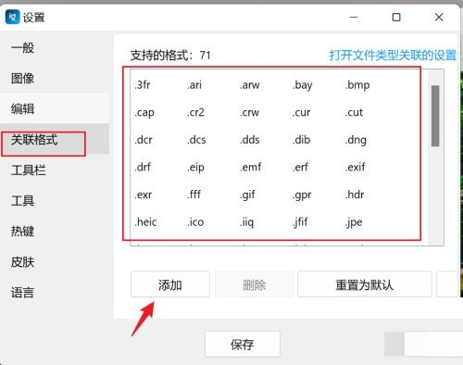Select the .cut format entry

[354, 112]
